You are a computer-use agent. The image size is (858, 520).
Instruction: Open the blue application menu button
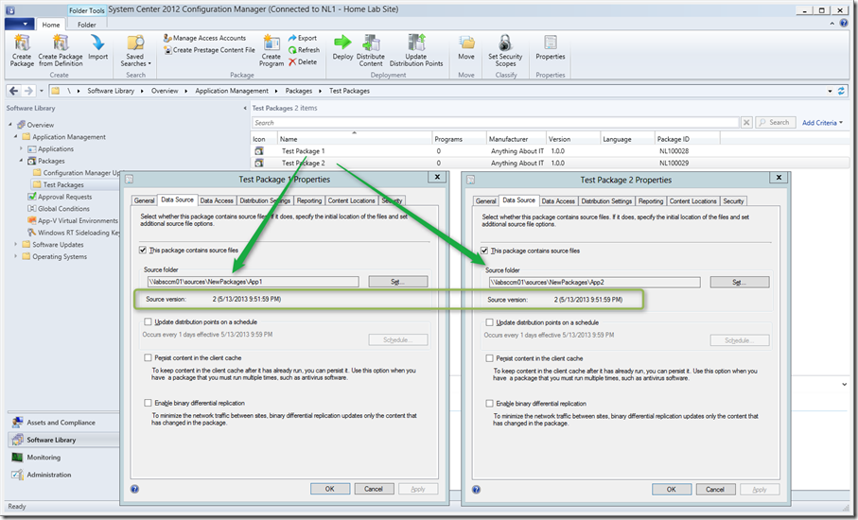tap(19, 24)
